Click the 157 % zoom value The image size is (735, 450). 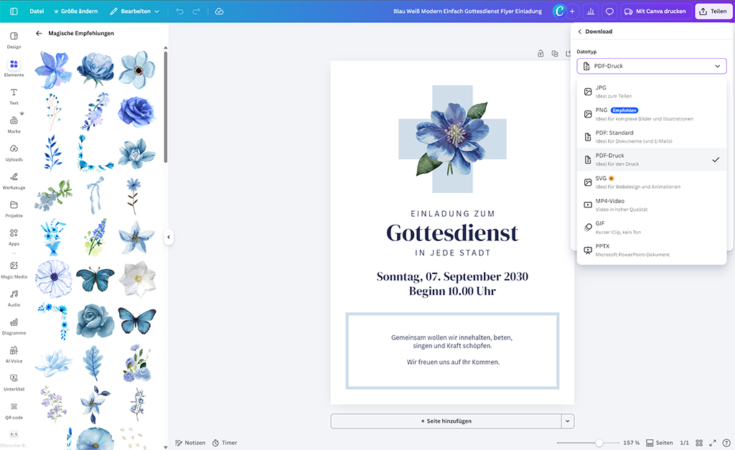click(631, 443)
